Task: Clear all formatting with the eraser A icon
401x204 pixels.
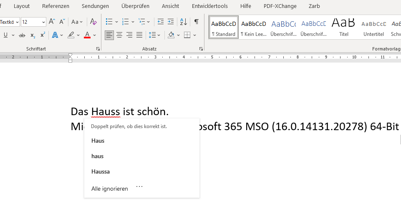Action: pos(93,21)
